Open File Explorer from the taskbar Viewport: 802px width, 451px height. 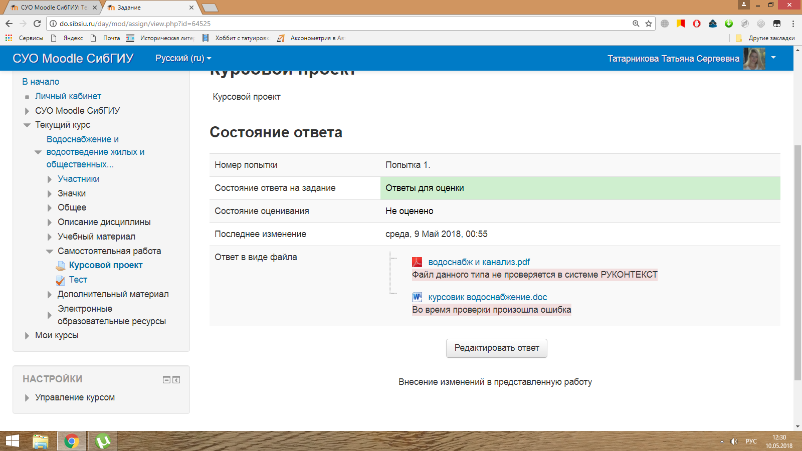tap(41, 441)
